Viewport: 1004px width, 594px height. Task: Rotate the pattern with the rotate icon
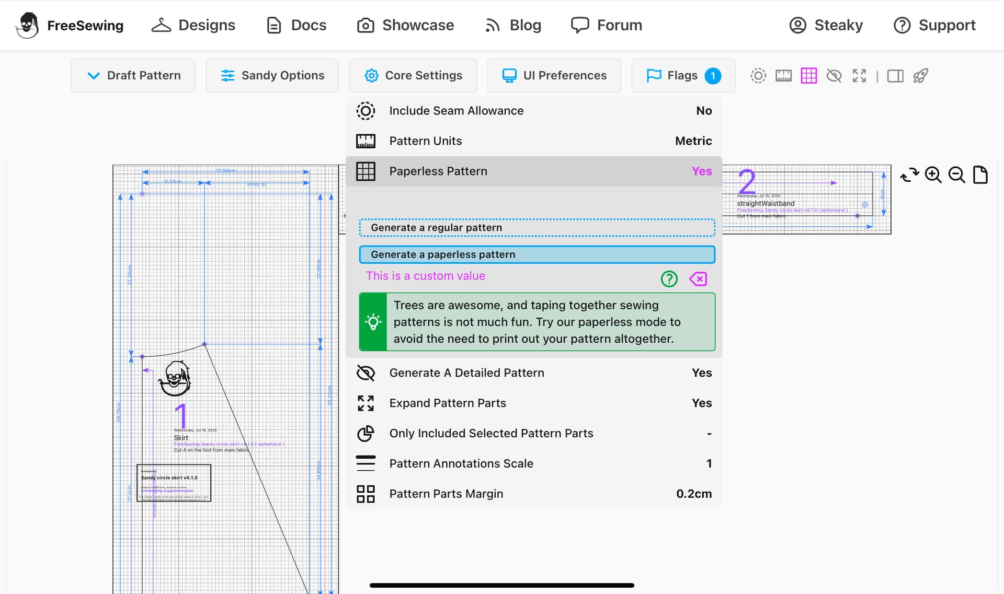coord(909,174)
